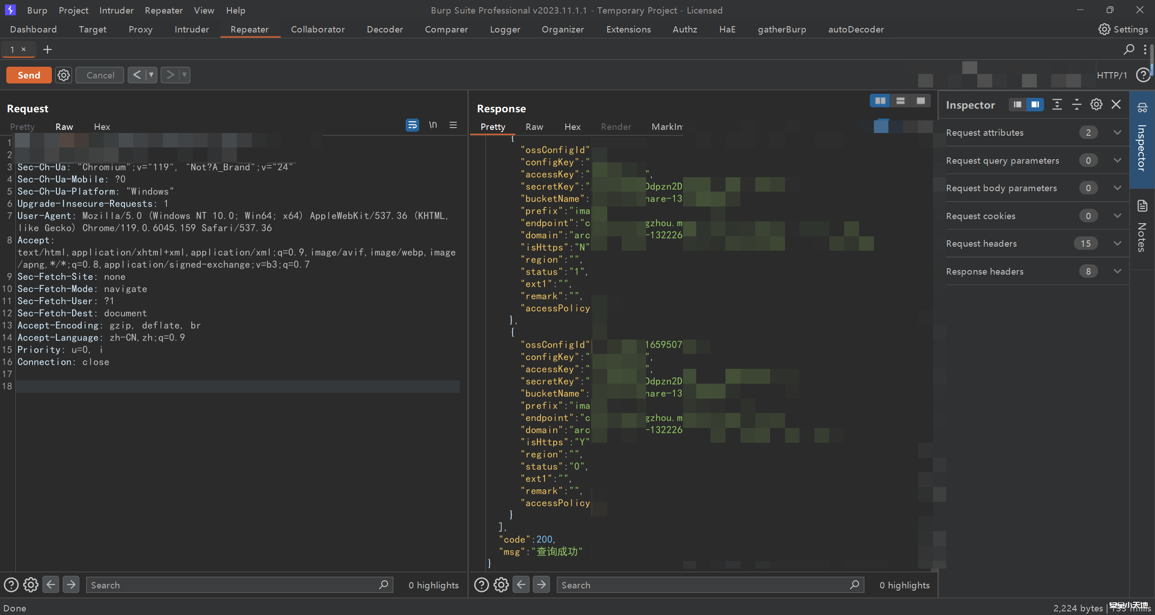Screen dimensions: 1155x615
Task: Click the Repeater tab search magnifier icon
Action: point(1128,49)
